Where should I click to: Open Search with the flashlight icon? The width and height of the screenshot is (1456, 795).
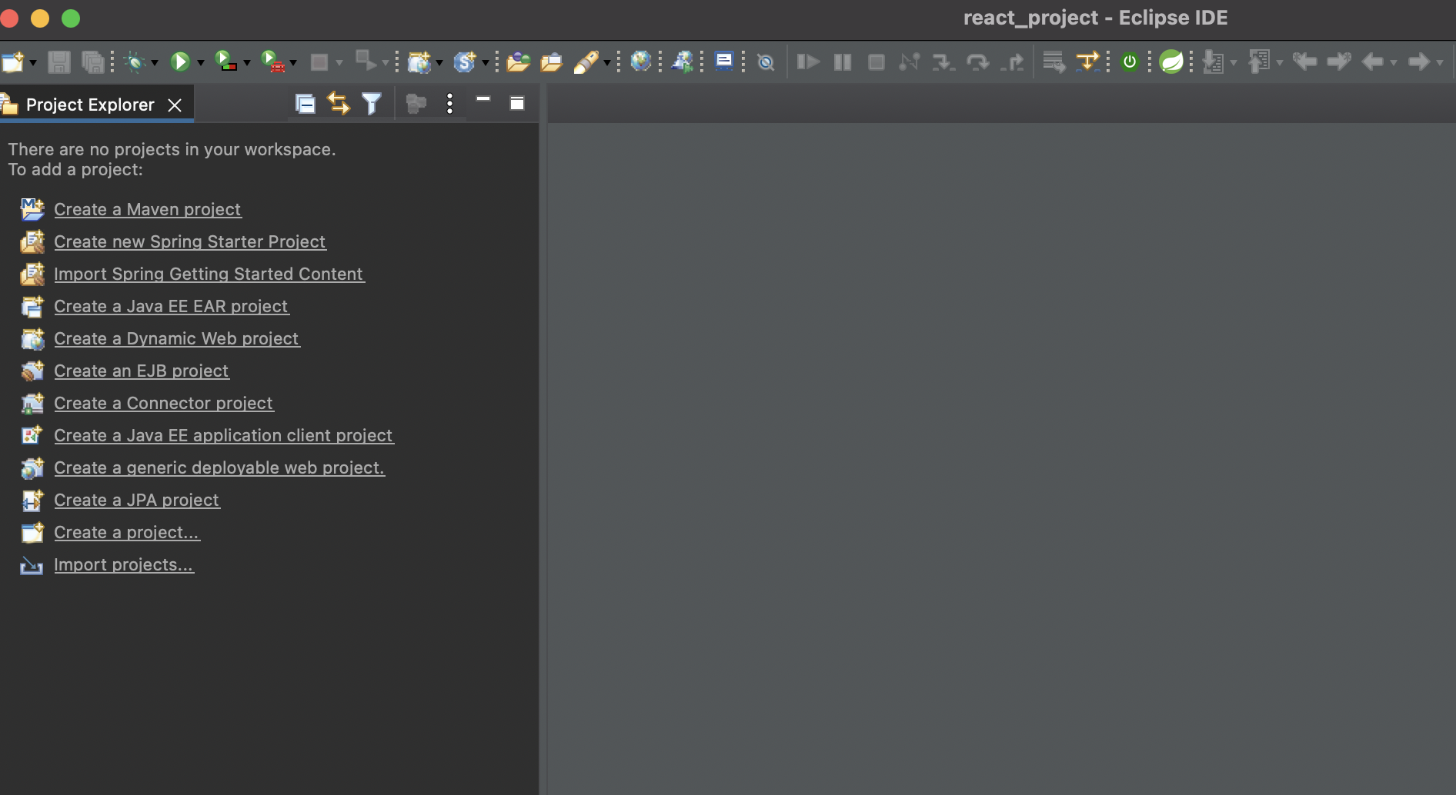click(x=586, y=62)
